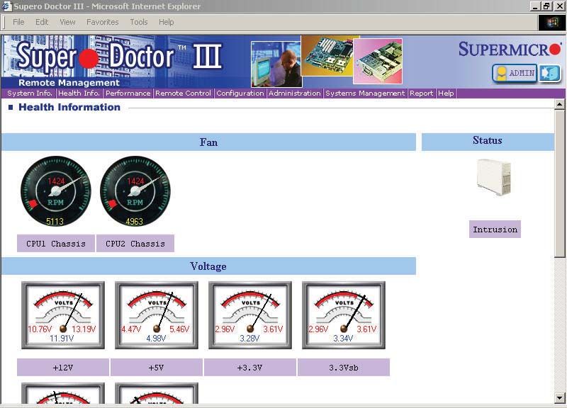
Task: Select the +5V label
Action: click(x=157, y=368)
